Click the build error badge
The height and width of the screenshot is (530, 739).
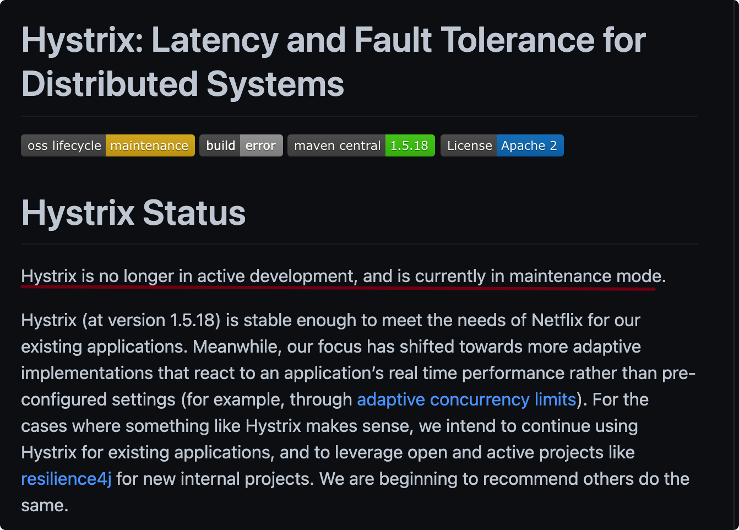[241, 145]
